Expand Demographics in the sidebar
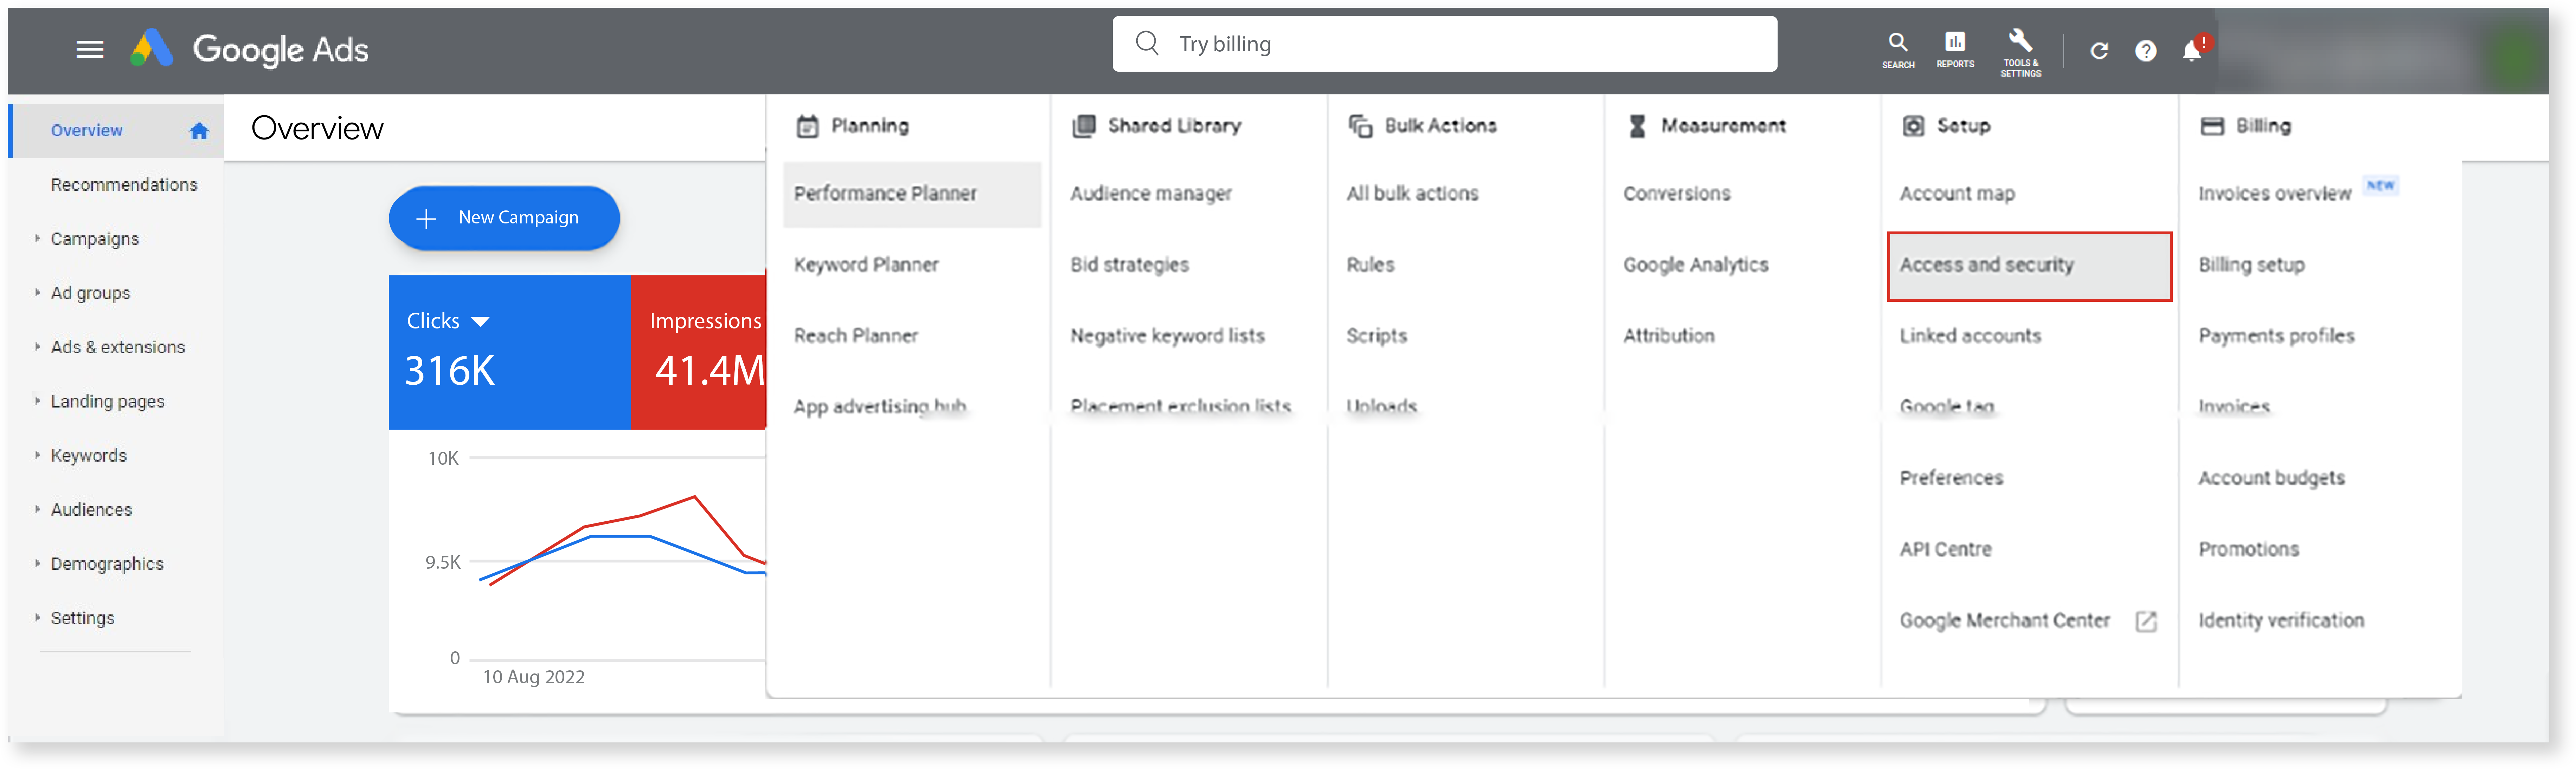 38,563
